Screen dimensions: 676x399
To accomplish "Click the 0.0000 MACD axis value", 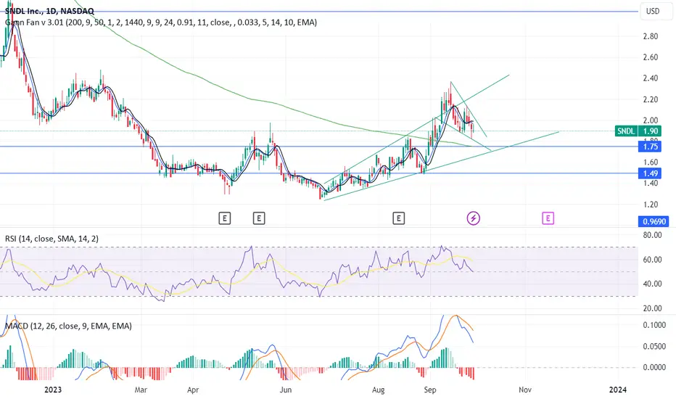I will click(654, 367).
